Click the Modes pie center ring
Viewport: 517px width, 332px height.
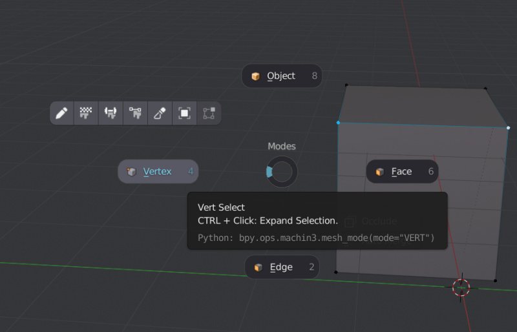[x=282, y=172]
